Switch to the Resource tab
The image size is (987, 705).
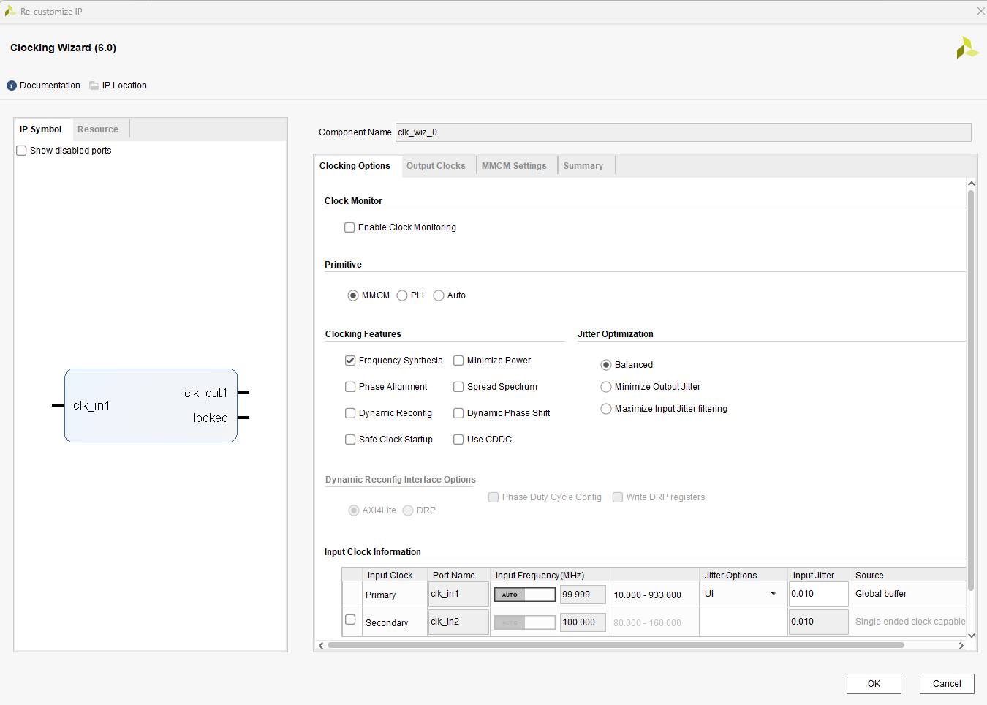click(x=98, y=129)
